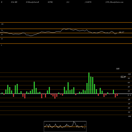Click the overlapping price value near 557.46
Image resolution: width=132 pixels, height=132 pixels.
[x=123, y=77]
